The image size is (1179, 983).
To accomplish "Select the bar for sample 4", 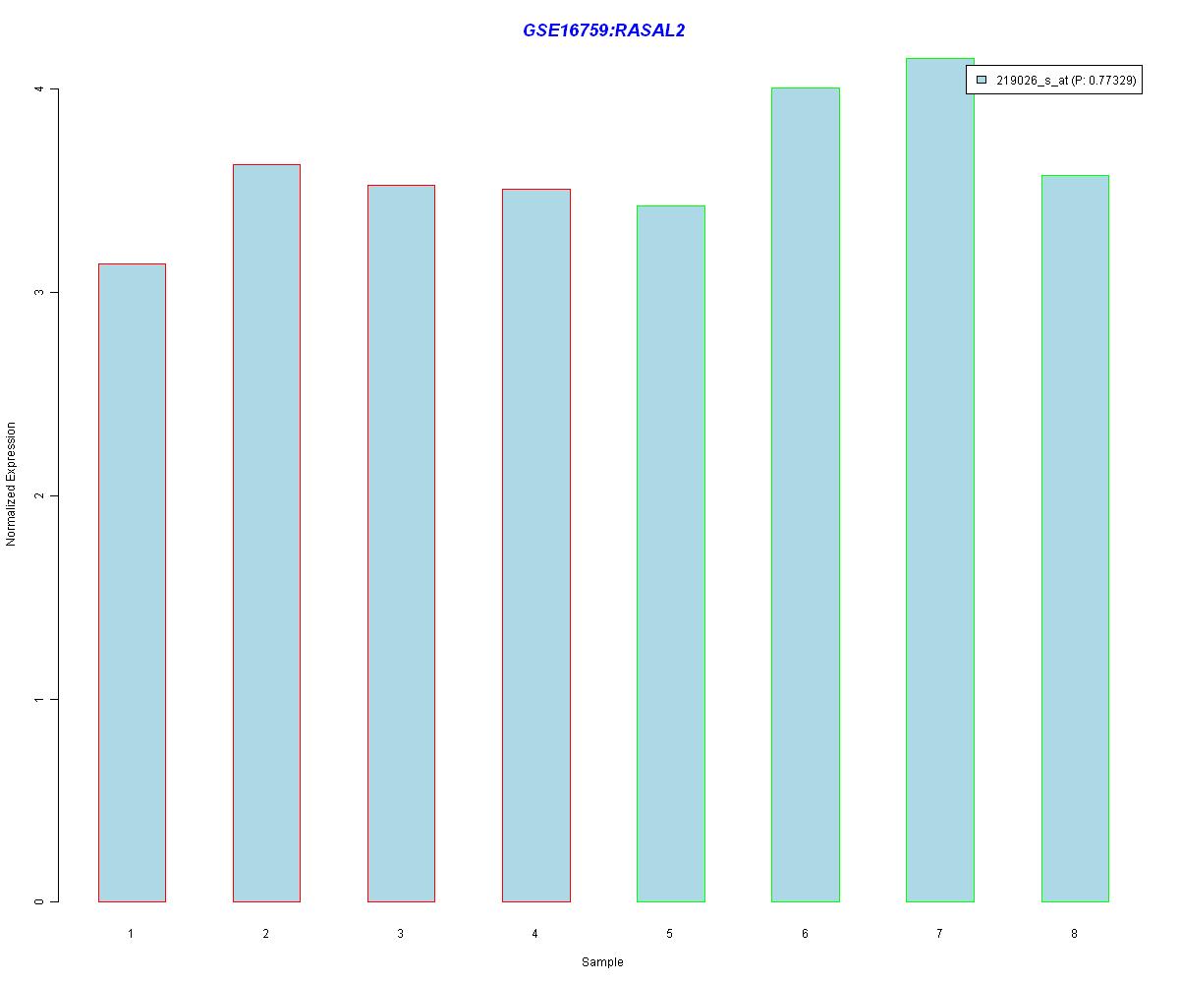I will coord(536,546).
